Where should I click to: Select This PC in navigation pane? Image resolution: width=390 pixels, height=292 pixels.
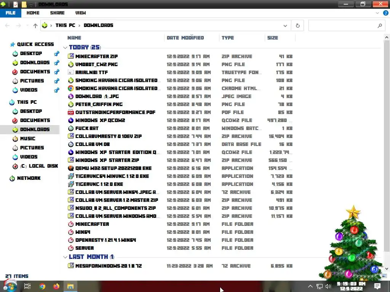pyautogui.click(x=27, y=102)
